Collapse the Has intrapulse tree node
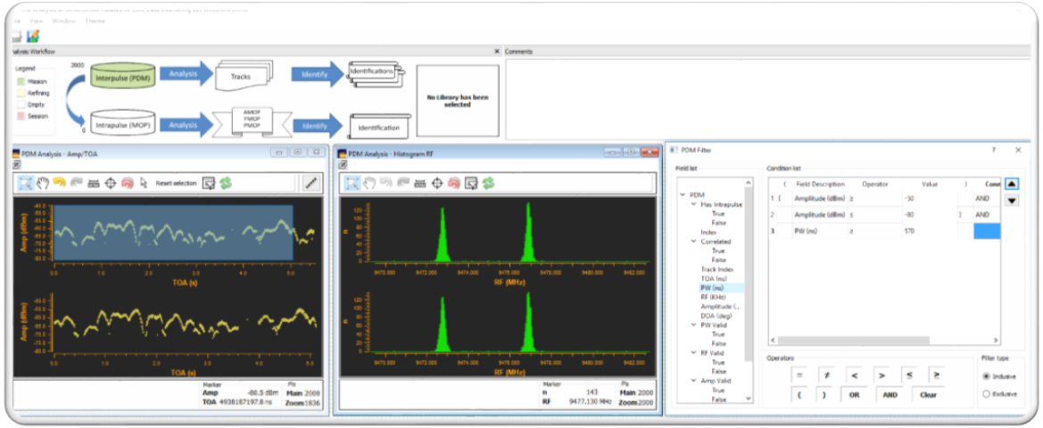 694,205
